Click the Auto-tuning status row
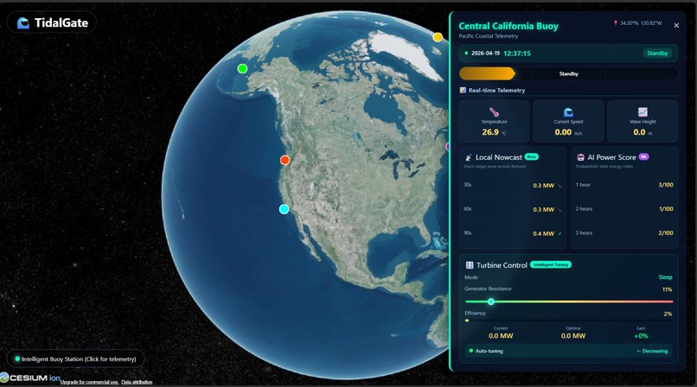Image resolution: width=697 pixels, height=387 pixels. 569,351
